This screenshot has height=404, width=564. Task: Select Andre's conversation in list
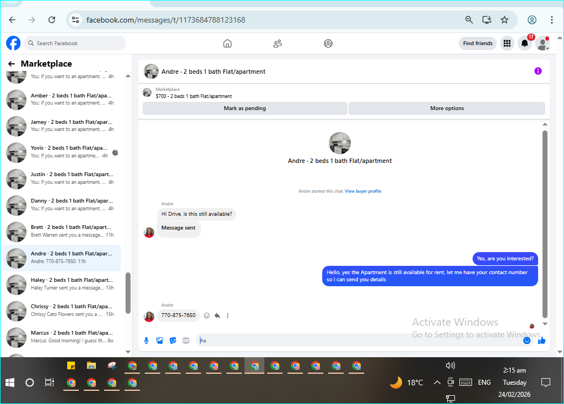click(62, 258)
